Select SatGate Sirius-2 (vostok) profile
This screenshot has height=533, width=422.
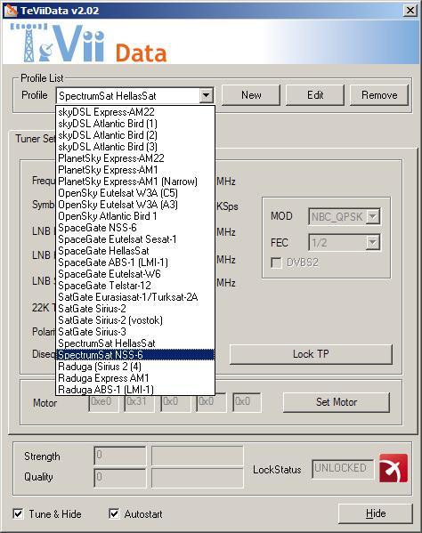pos(135,319)
